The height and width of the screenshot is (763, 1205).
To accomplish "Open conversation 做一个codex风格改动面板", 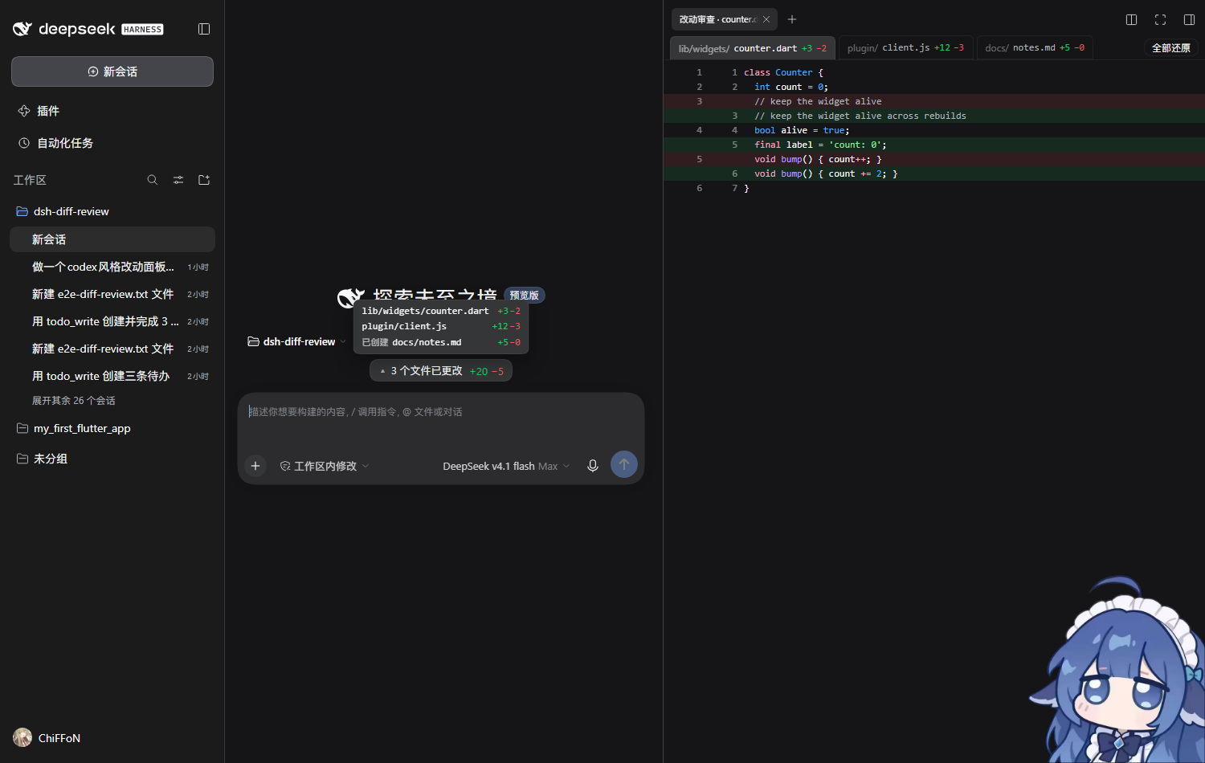I will tap(112, 267).
